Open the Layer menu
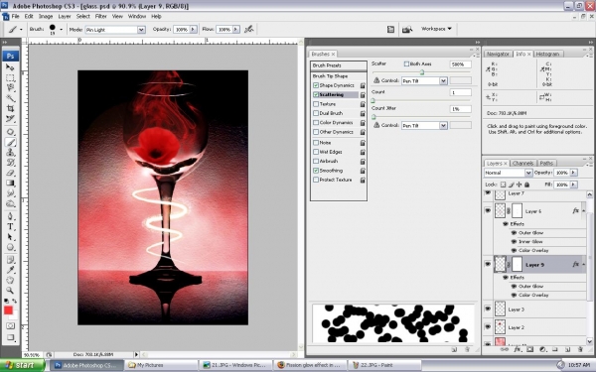 (65, 16)
